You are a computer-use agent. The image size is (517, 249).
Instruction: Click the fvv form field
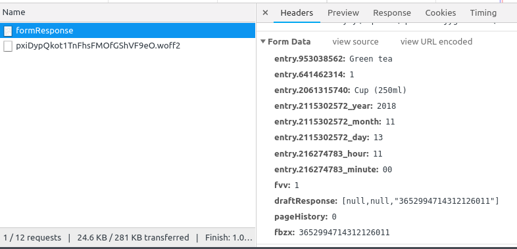point(287,185)
